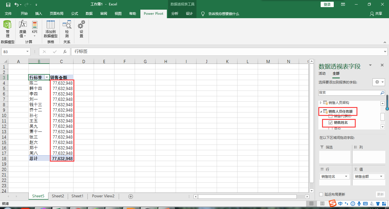Click the 更新 button in field pane
Viewport: 389px width, 209px height.
tap(380, 194)
